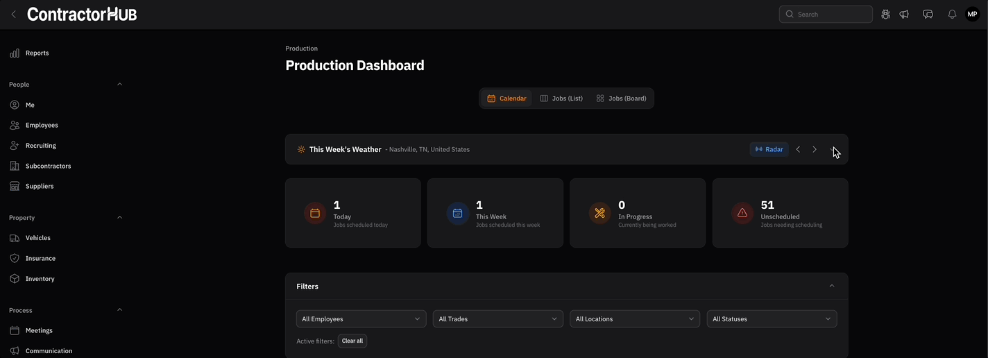Collapse the Filters panel chevron
The height and width of the screenshot is (358, 988).
(x=832, y=286)
